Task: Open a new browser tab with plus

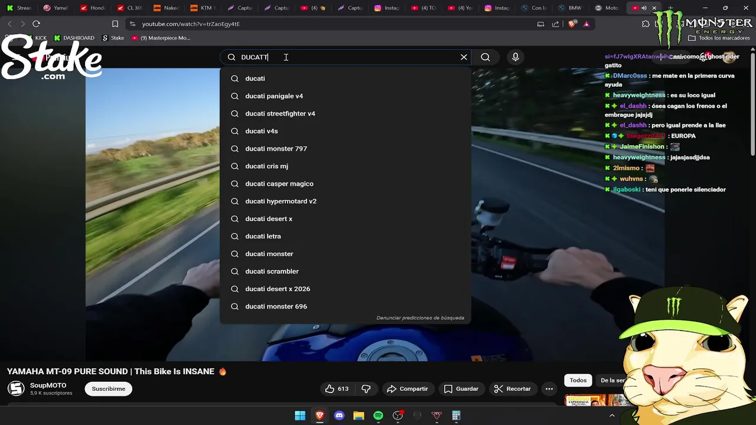Action: point(670,8)
